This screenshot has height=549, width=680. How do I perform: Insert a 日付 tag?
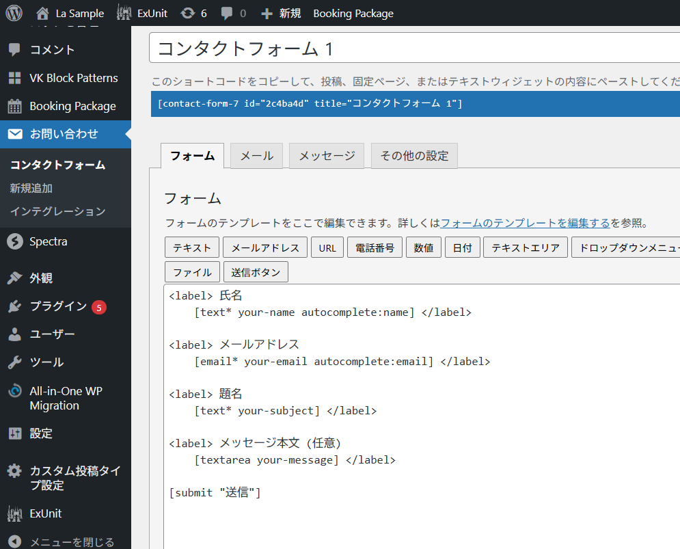coord(462,247)
